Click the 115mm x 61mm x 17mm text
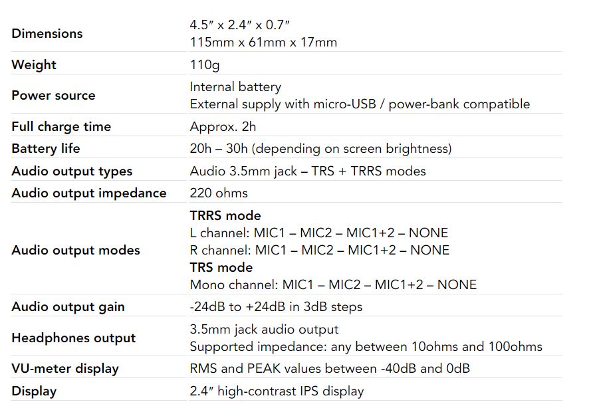Screen dimensions: 595x420 [263, 43]
